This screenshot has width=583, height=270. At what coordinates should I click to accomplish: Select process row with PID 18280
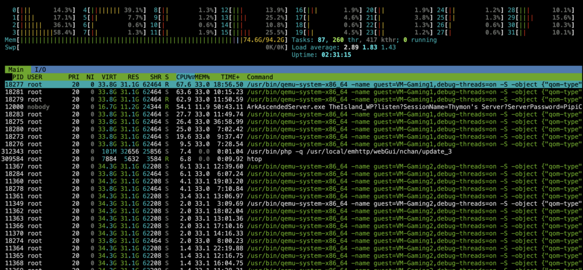pyautogui.click(x=294, y=129)
